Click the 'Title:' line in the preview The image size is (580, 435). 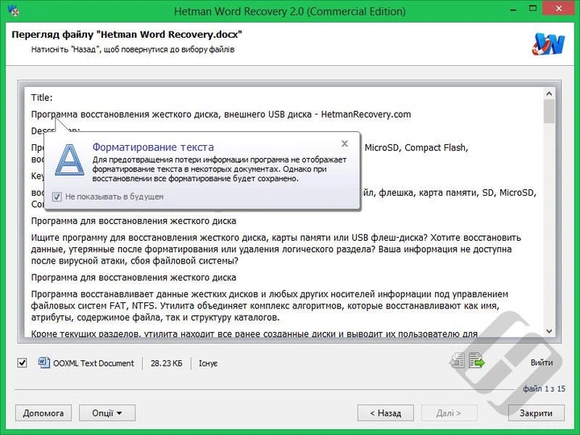42,97
